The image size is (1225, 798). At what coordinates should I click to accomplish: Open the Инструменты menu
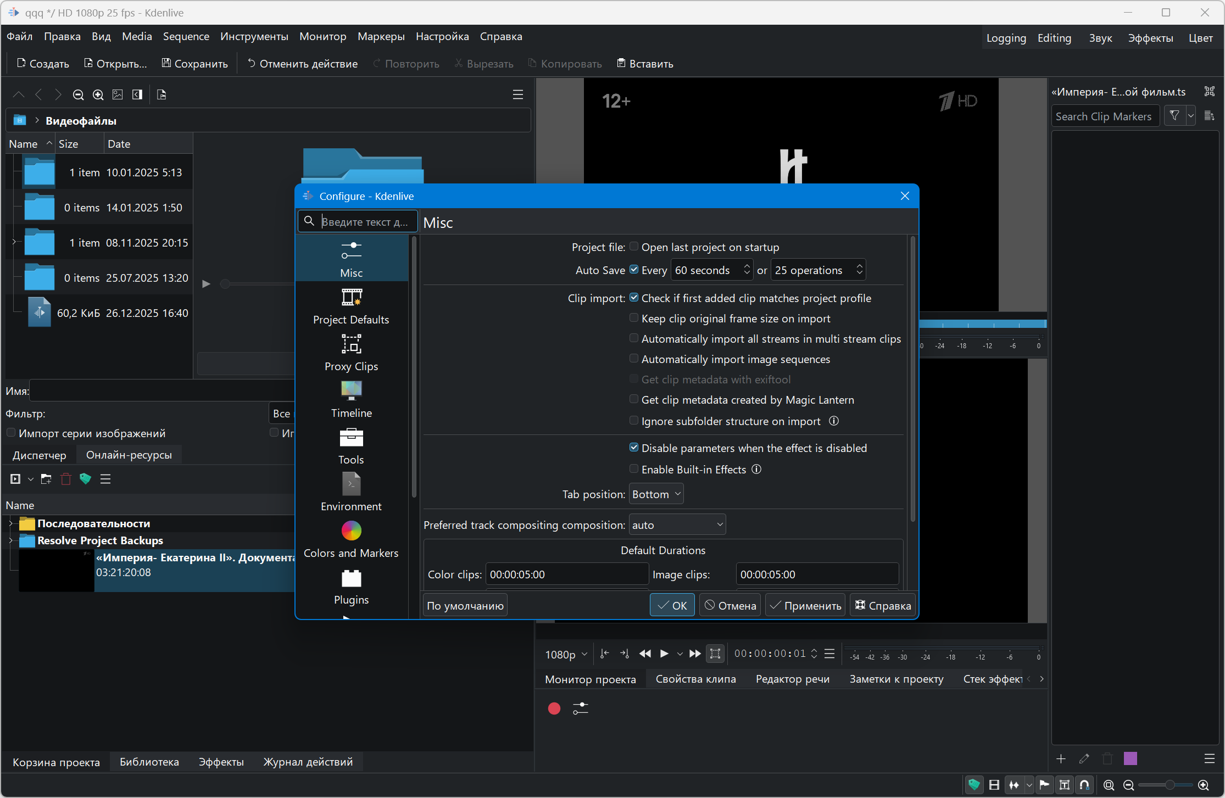pos(254,36)
